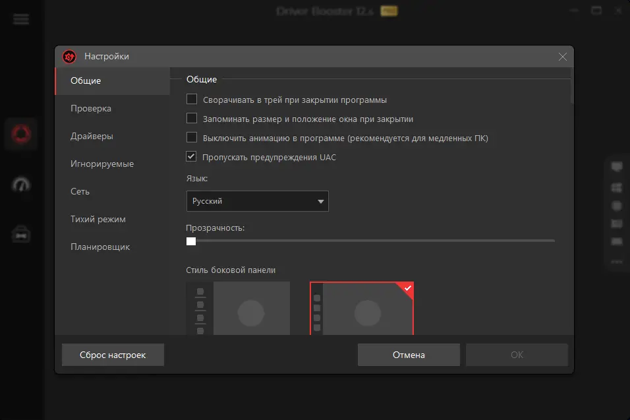This screenshot has height=420, width=630.
Task: Click the Отмена button
Action: coord(409,355)
